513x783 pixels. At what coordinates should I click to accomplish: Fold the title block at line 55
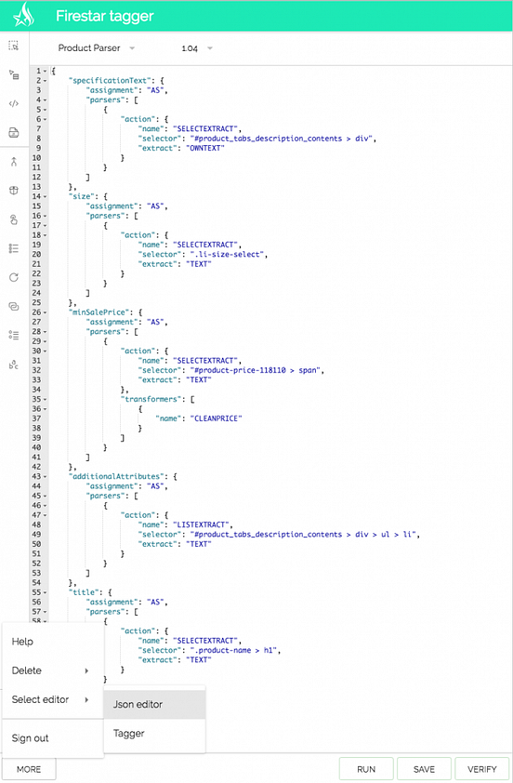(46, 592)
